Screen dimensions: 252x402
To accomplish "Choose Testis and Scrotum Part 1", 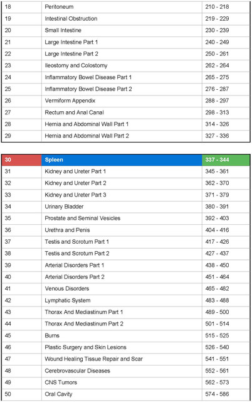I will tap(125, 242).
